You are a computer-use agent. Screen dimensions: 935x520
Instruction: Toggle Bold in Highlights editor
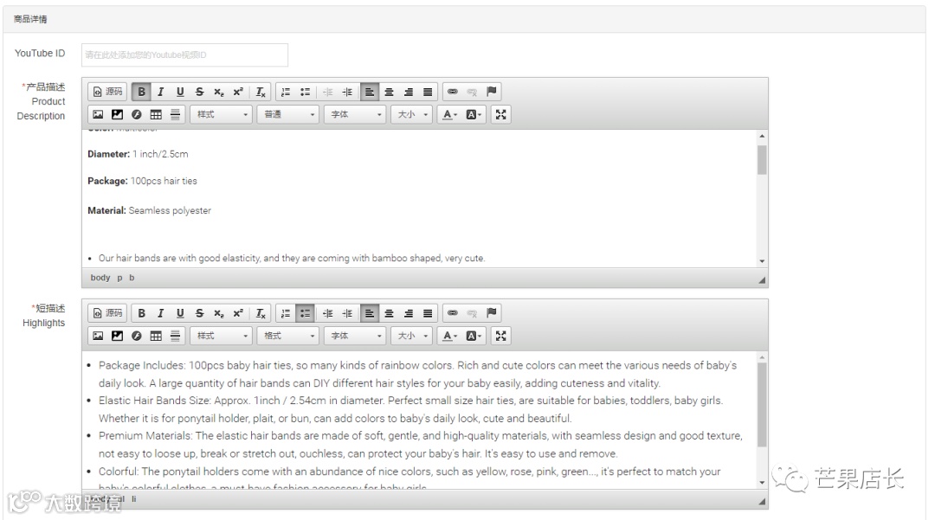(141, 313)
